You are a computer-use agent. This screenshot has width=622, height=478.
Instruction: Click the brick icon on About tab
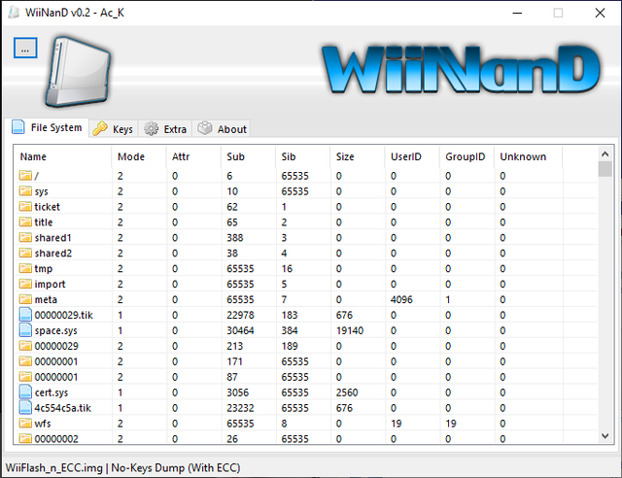click(205, 127)
